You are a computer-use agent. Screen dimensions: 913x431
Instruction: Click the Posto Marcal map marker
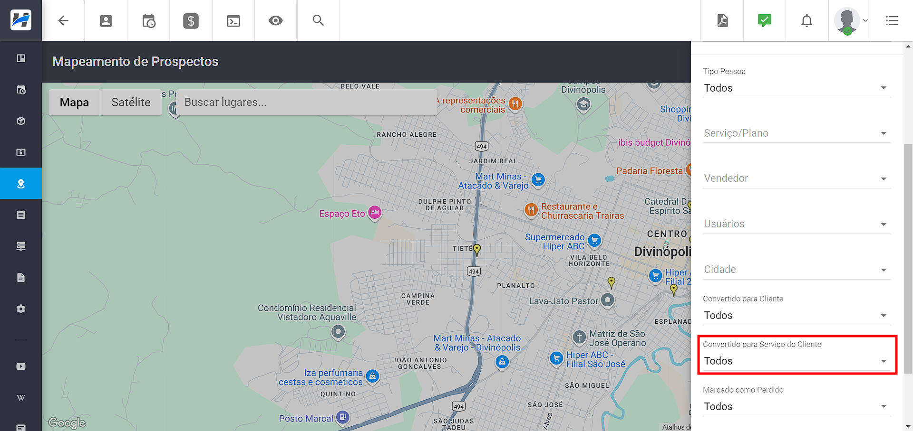[342, 418]
